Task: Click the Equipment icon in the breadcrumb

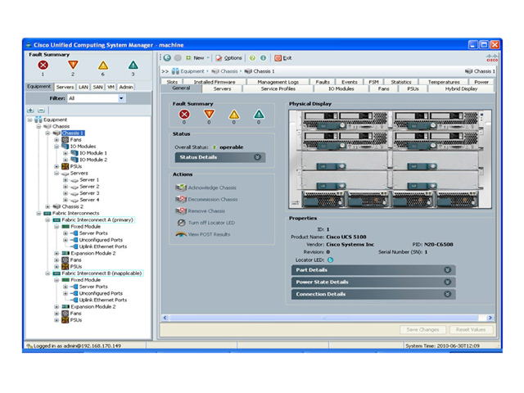Action: pyautogui.click(x=175, y=71)
